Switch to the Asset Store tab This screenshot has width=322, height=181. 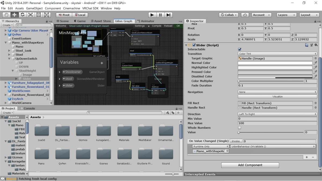pyautogui.click(x=101, y=21)
